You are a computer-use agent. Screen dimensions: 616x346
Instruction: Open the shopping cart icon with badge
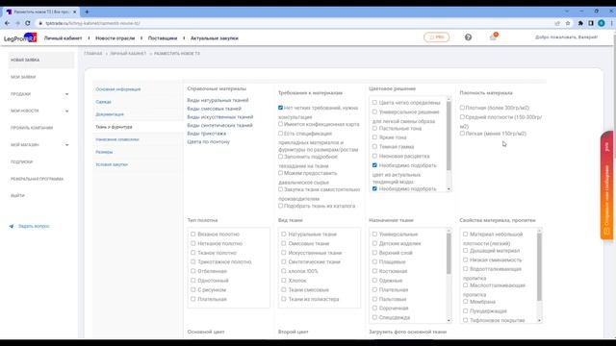click(493, 37)
